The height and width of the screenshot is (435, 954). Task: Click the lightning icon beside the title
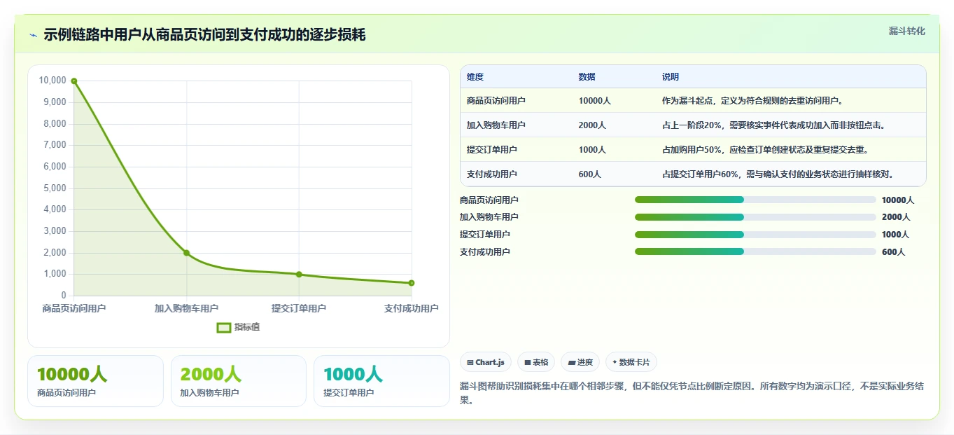point(33,36)
